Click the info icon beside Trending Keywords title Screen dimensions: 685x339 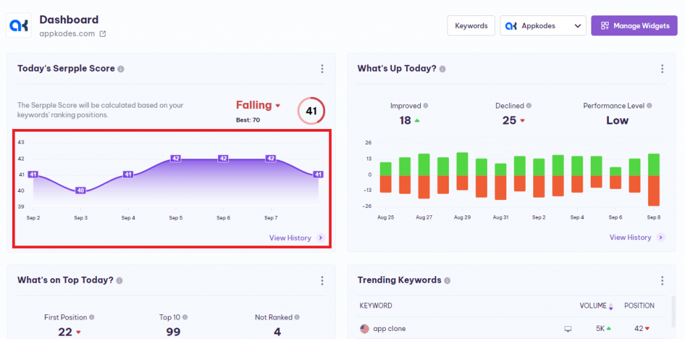[x=447, y=281]
